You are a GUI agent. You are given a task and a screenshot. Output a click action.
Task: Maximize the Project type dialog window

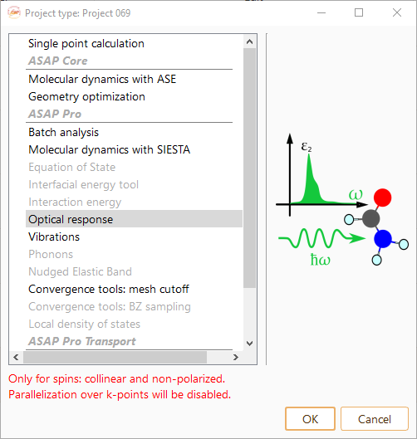coord(359,12)
